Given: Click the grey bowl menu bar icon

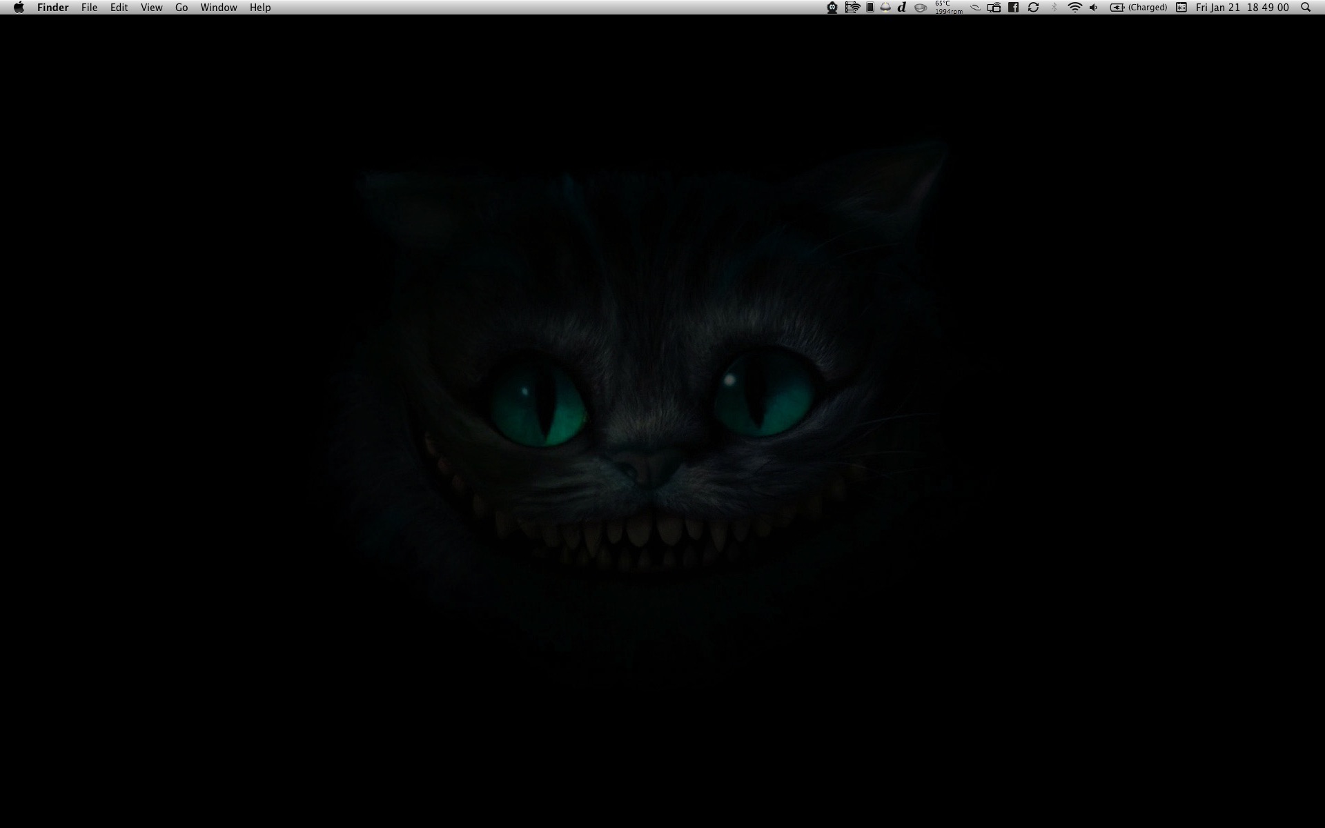Looking at the screenshot, I should click(x=920, y=8).
